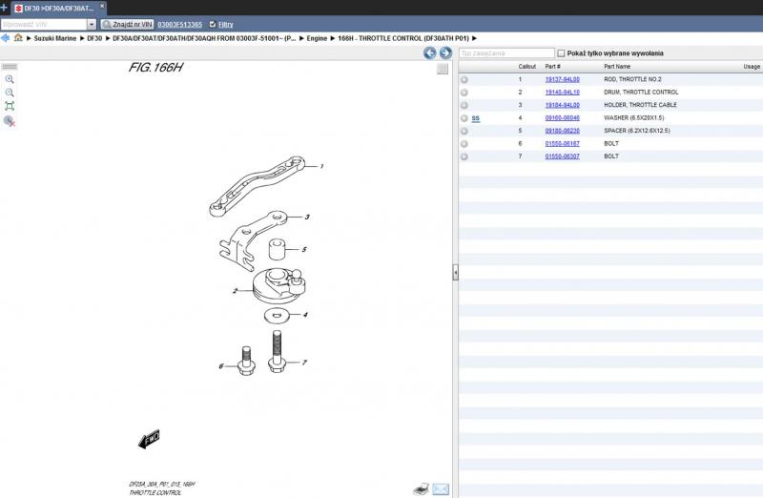This screenshot has height=498, width=763.
Task: Click the 'Typ zastrzeżenia' search field
Action: coord(505,53)
